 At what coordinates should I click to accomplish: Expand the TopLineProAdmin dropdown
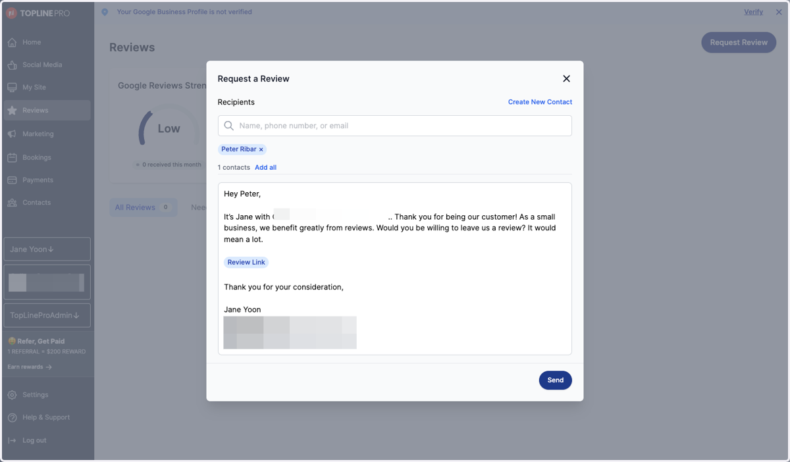47,315
